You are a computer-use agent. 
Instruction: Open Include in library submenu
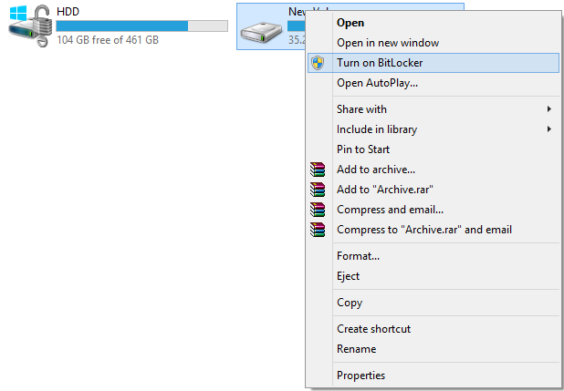click(433, 129)
